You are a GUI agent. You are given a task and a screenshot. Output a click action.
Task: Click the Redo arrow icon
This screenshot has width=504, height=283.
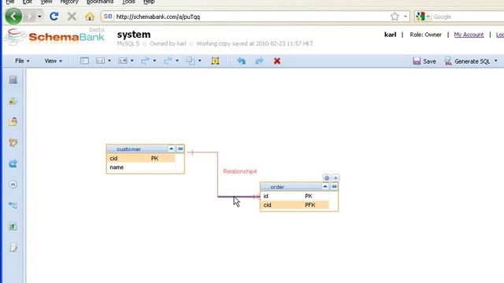[x=259, y=61]
